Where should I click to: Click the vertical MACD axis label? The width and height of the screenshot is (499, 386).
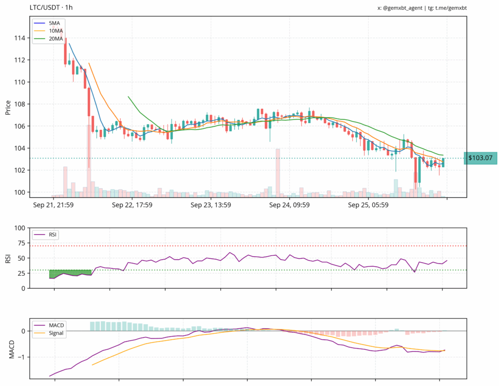pos(12,349)
